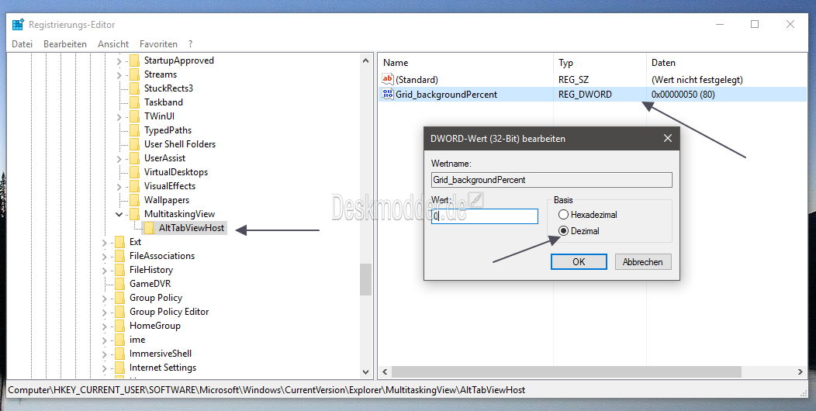Click the Wallpapers folder icon
Viewport: 816px width, 411px height.
[x=134, y=200]
